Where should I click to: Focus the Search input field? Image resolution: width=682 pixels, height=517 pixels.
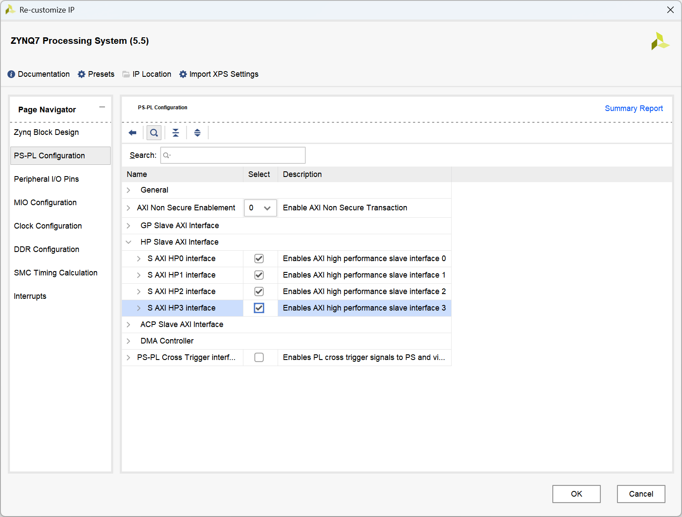(x=233, y=155)
